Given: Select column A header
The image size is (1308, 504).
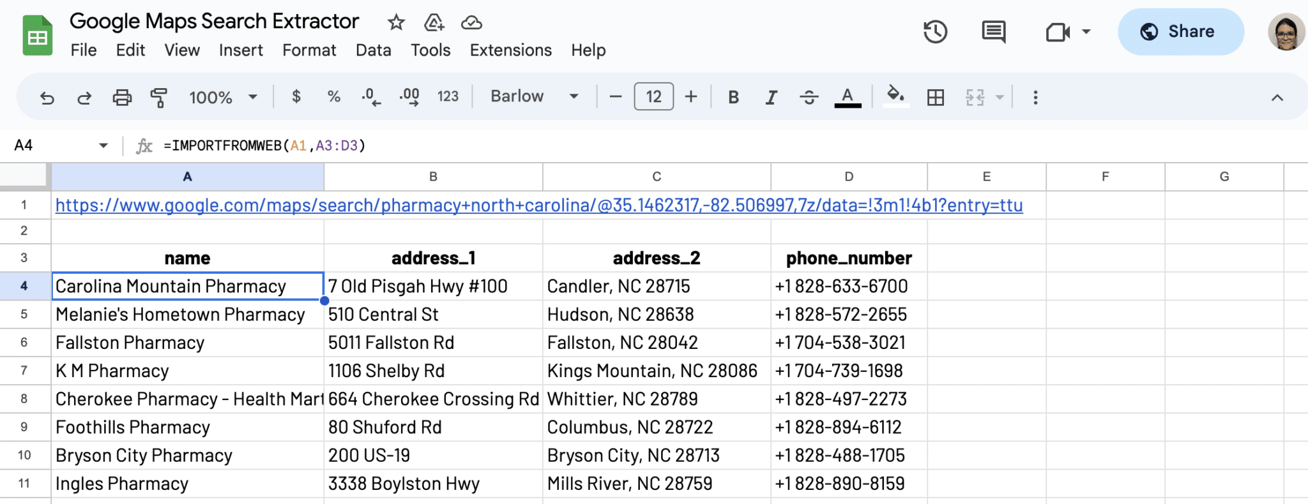Looking at the screenshot, I should (187, 177).
